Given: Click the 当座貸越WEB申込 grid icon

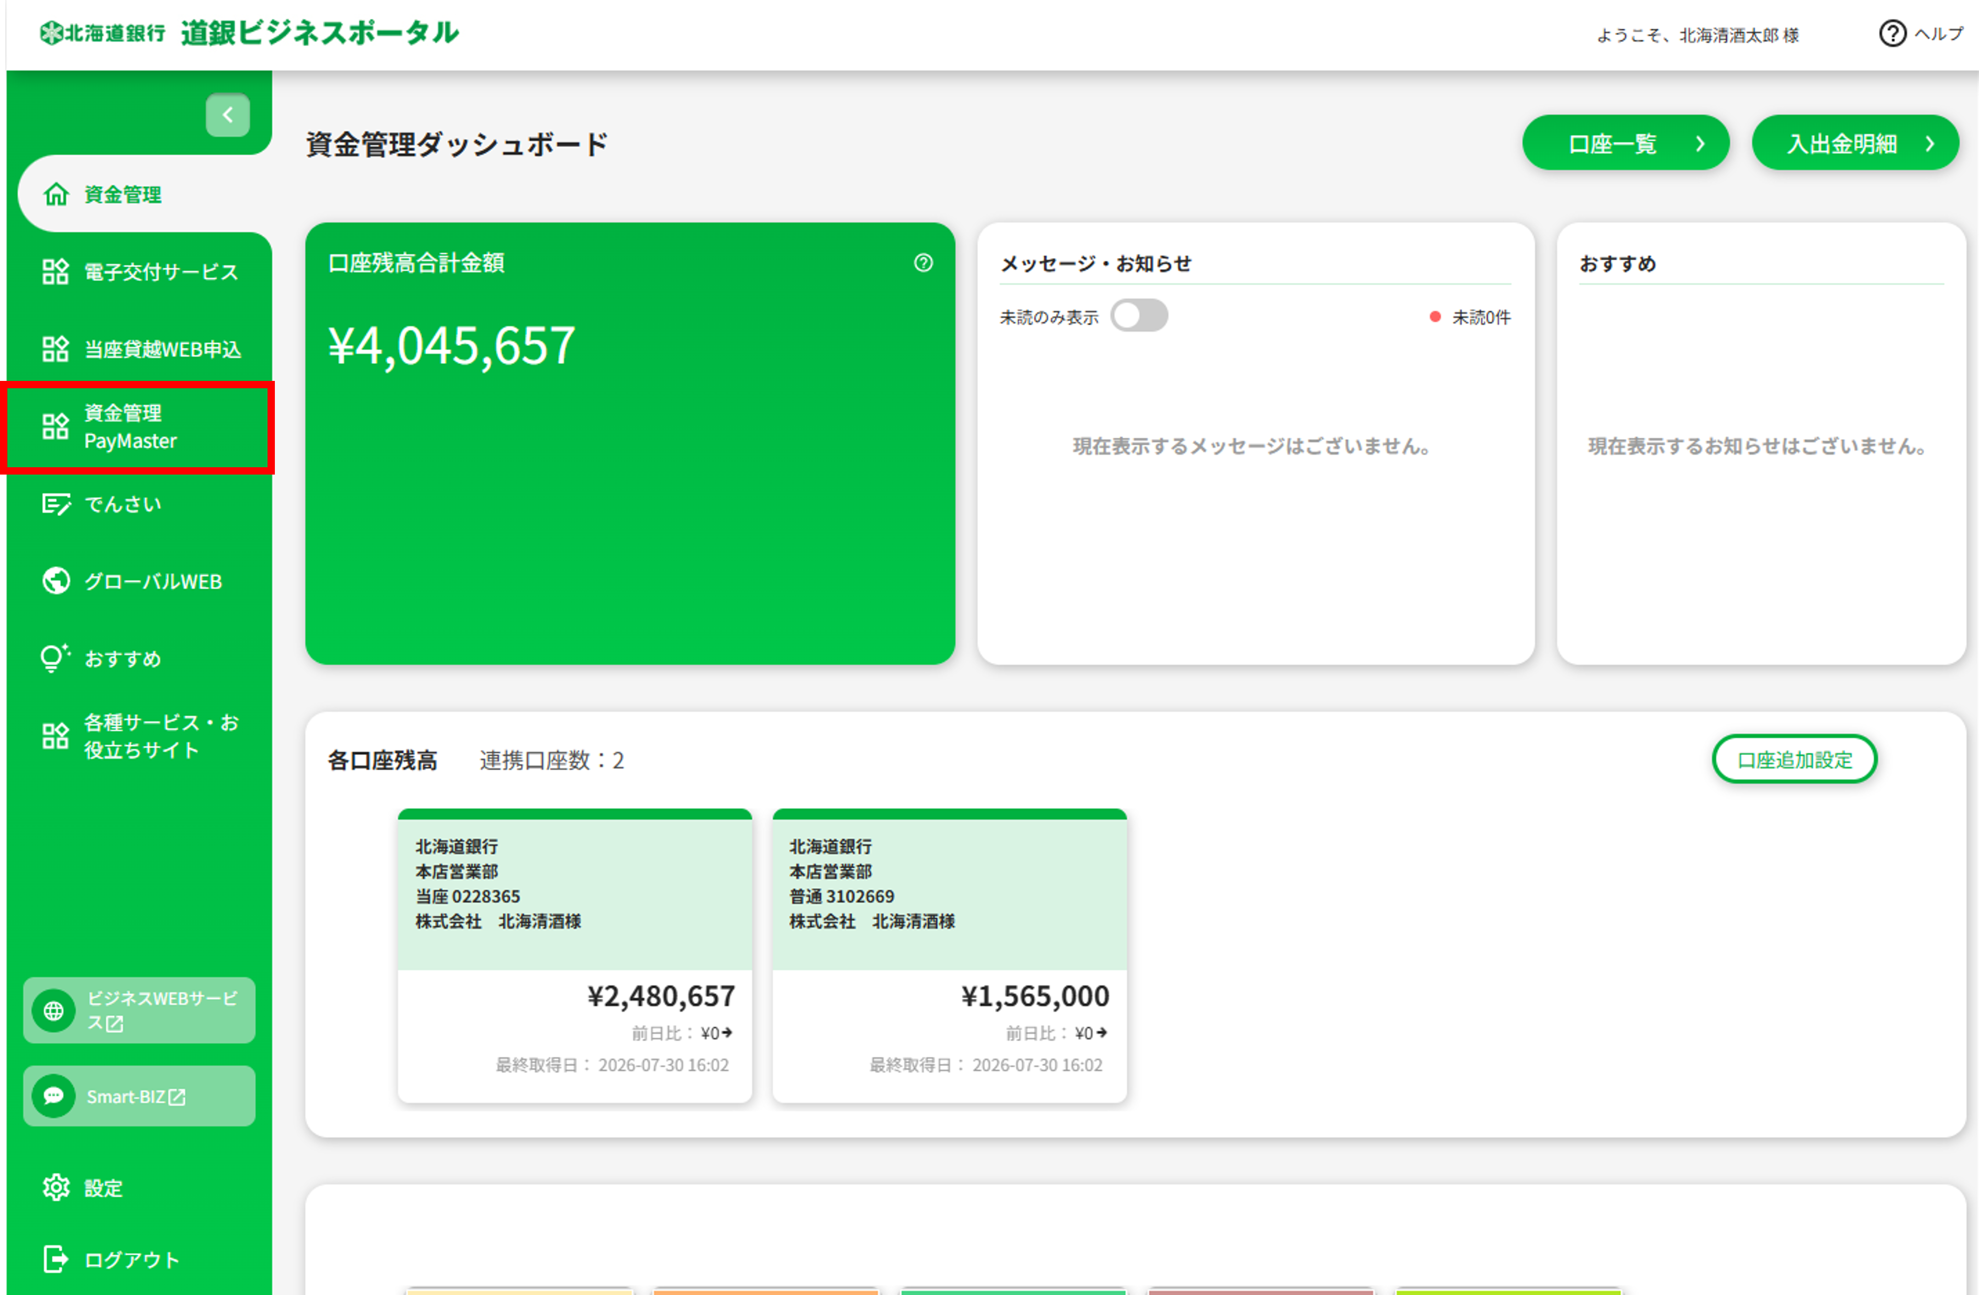Looking at the screenshot, I should 55,348.
